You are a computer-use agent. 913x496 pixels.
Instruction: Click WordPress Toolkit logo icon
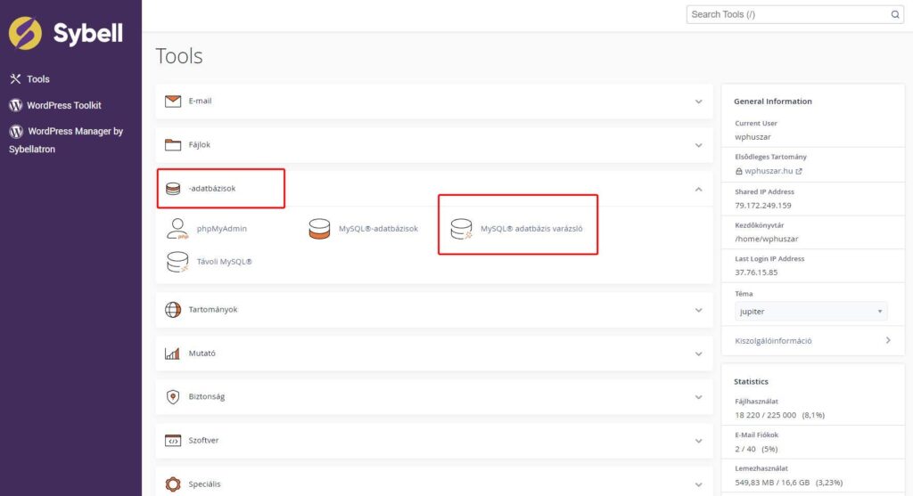tap(16, 105)
